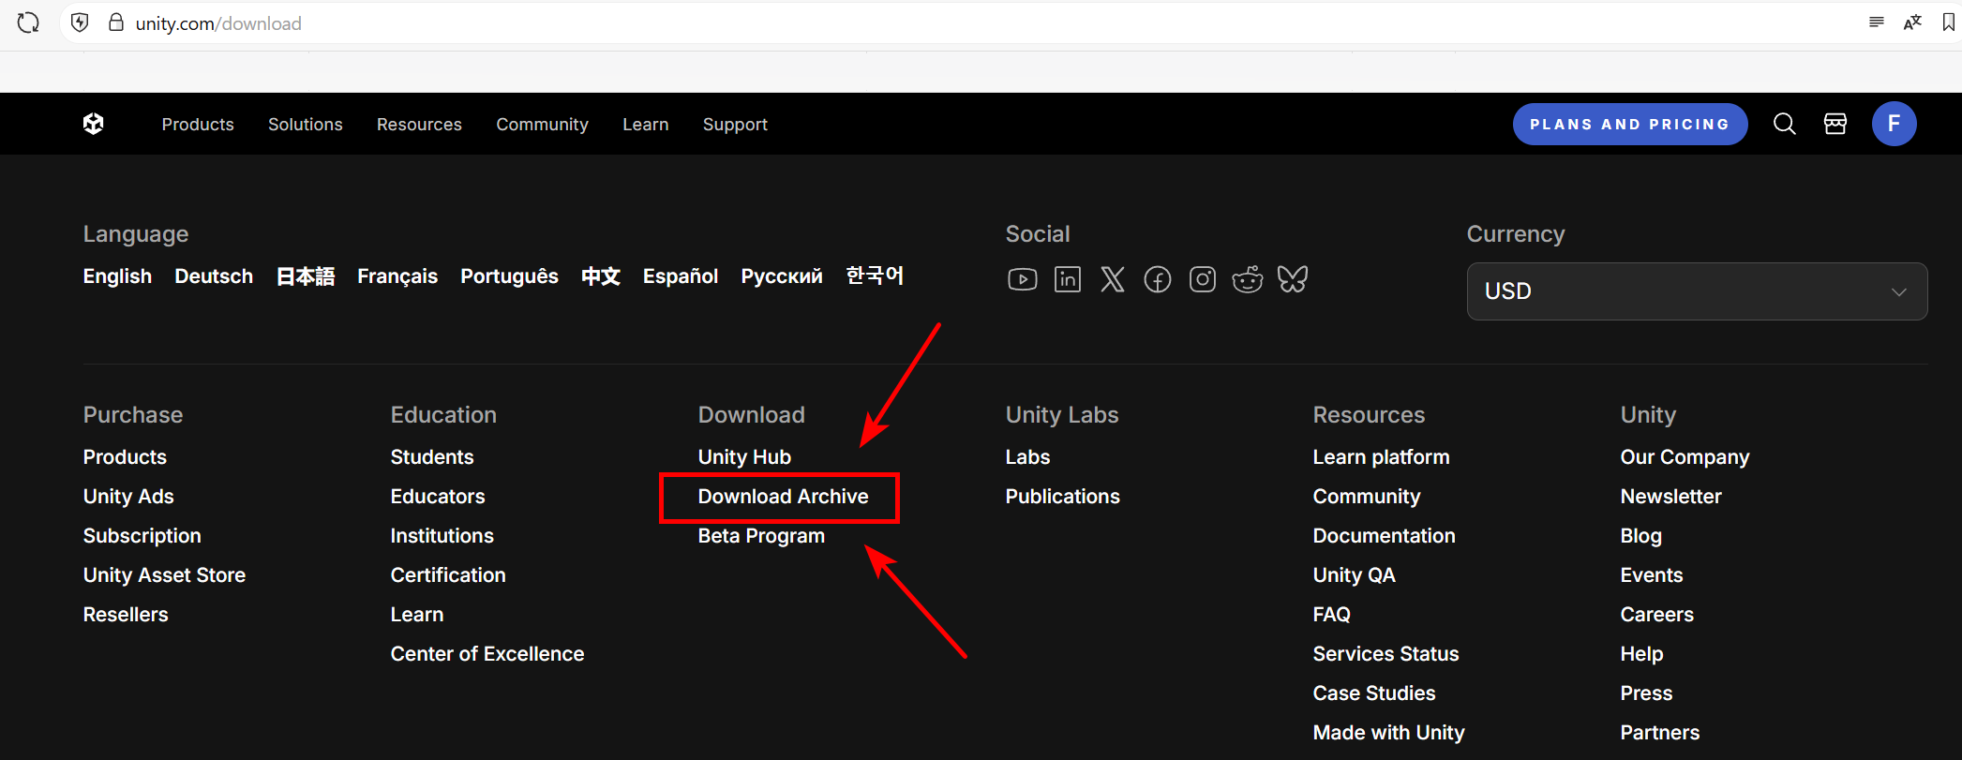Screen dimensions: 1962x760
Task: Open the Partners link
Action: pyautogui.click(x=1659, y=733)
